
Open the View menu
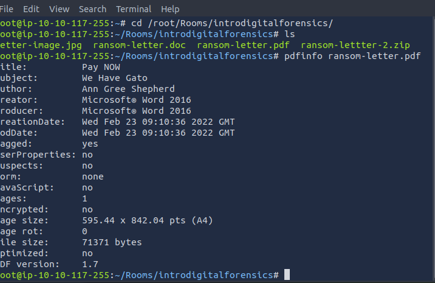pyautogui.click(x=59, y=9)
